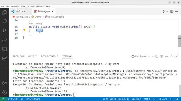Open the Run menu
Viewport: 181px width, 101px height.
(x=33, y=6)
